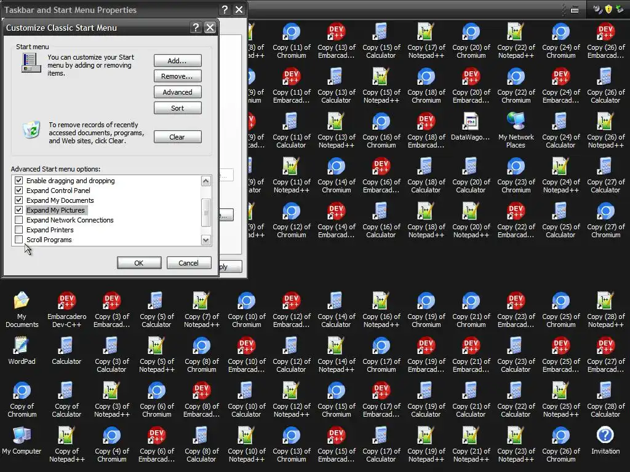Check Expand Network Connections option

click(x=18, y=220)
